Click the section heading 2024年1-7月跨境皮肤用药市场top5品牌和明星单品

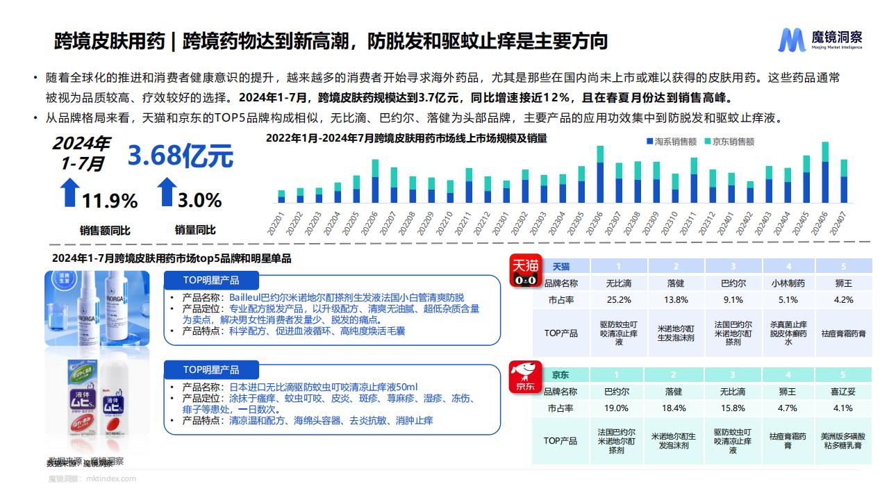172,258
